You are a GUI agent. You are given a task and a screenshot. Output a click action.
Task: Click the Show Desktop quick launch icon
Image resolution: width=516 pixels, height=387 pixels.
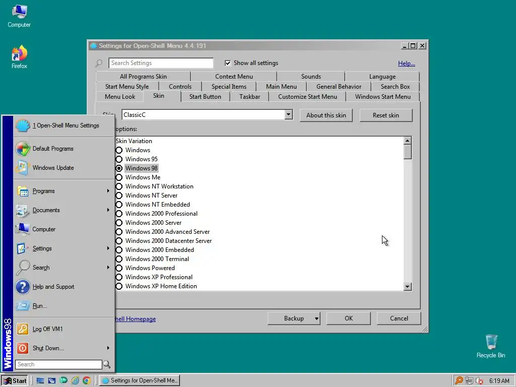tap(40, 380)
